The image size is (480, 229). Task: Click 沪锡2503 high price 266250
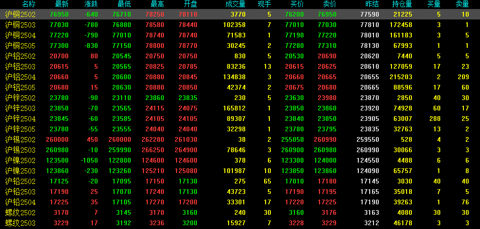point(153,150)
